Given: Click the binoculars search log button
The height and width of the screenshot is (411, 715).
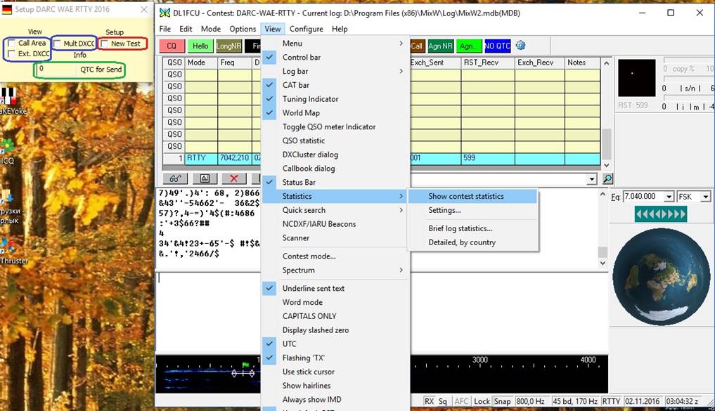Looking at the screenshot, I should 174,179.
